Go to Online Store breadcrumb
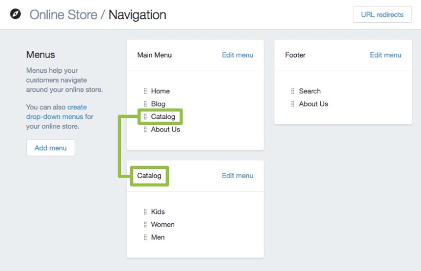The height and width of the screenshot is (271, 421). (x=63, y=15)
